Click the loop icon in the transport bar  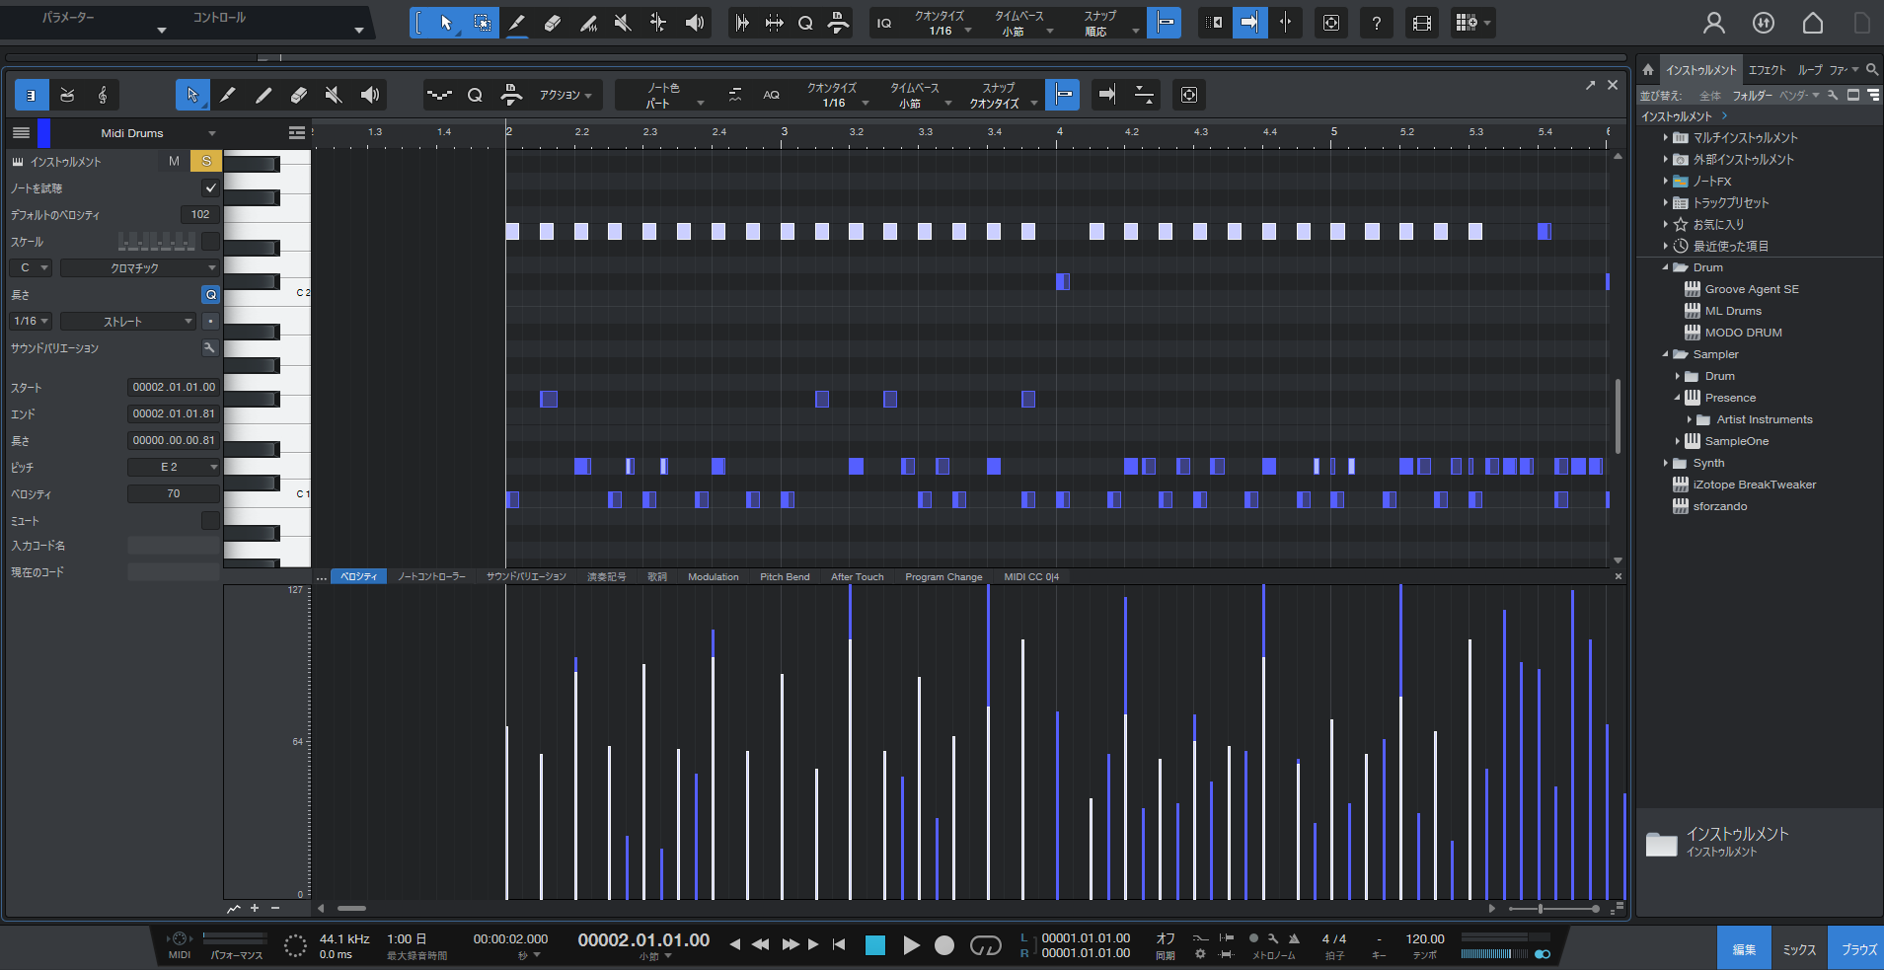click(x=985, y=945)
